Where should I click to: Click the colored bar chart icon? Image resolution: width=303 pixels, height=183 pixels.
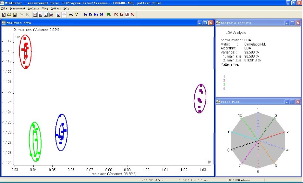[x=58, y=15]
